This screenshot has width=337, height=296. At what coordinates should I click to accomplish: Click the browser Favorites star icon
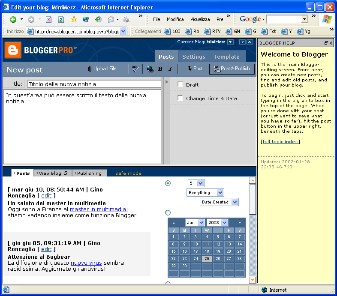[x=73, y=19]
